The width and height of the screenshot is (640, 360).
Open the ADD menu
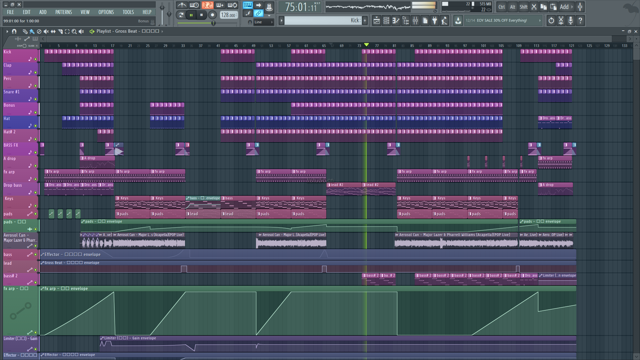[43, 12]
